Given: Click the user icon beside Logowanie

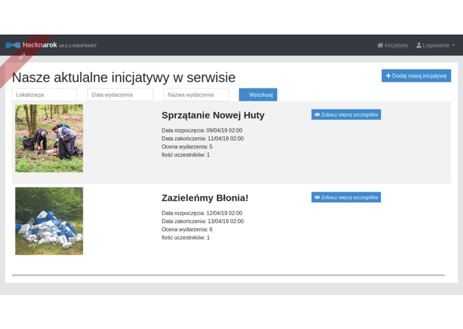Looking at the screenshot, I should pos(419,45).
